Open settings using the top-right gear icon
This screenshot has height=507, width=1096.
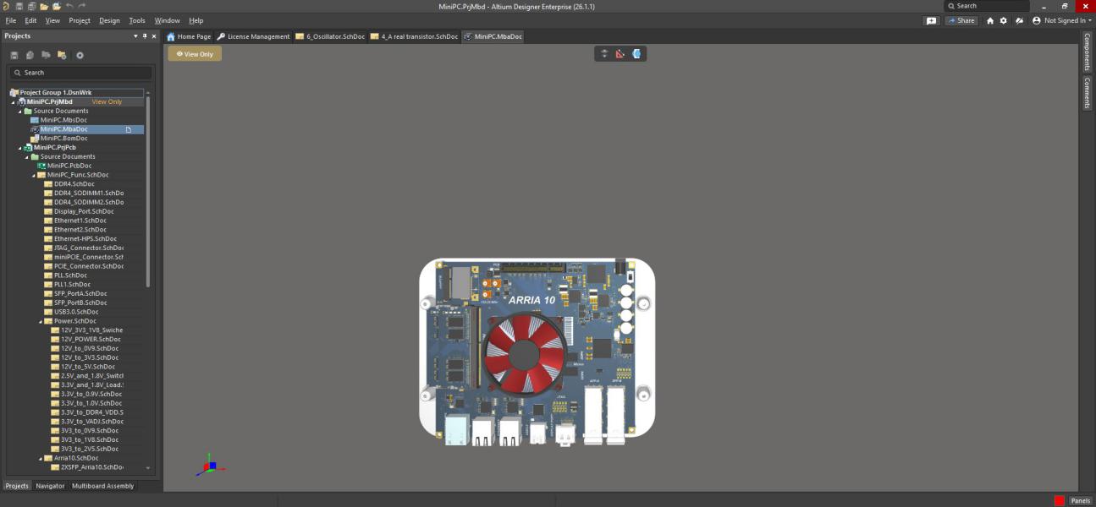tap(1004, 20)
